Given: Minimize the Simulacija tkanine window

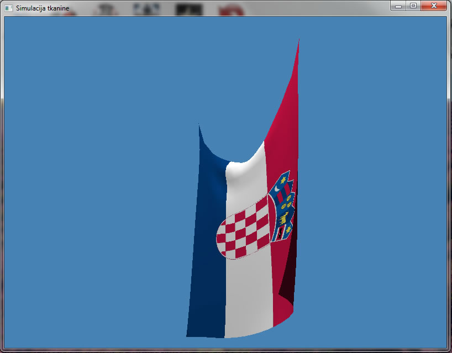Looking at the screenshot, I should point(398,6).
